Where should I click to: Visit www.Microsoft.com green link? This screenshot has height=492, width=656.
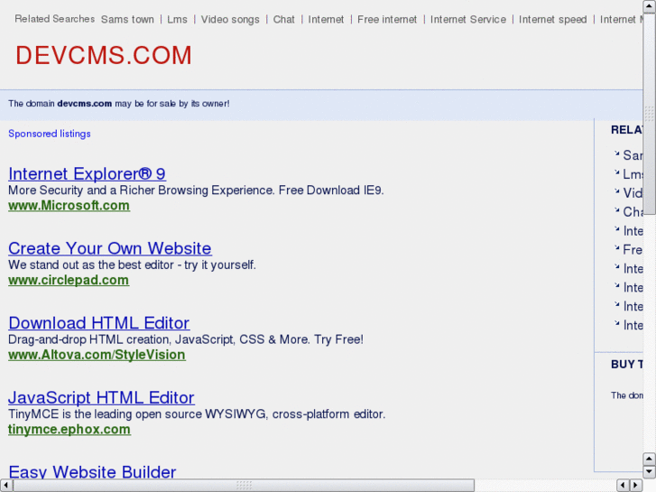(x=69, y=206)
